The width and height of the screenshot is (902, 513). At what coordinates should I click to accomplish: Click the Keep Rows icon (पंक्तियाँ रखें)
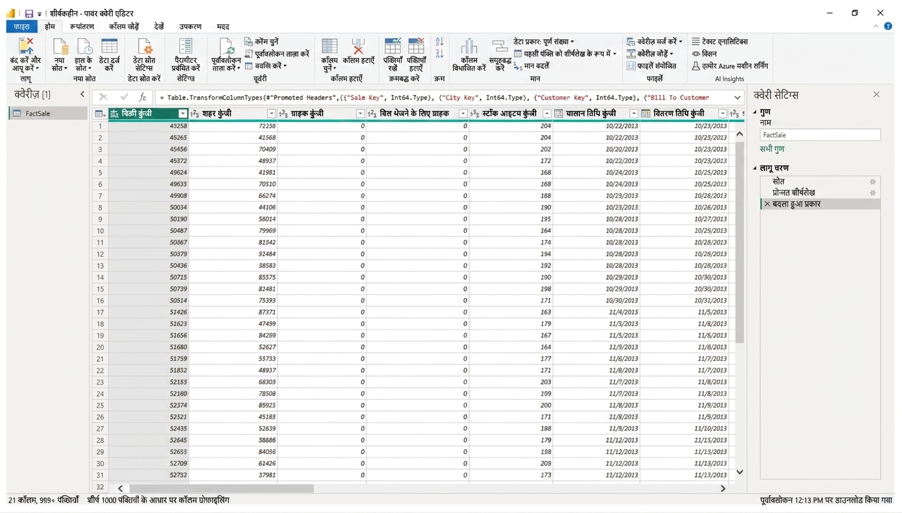393,46
